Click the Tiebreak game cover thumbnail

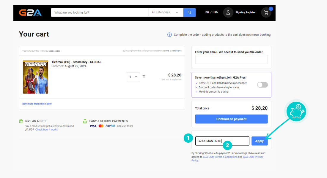pos(35,77)
